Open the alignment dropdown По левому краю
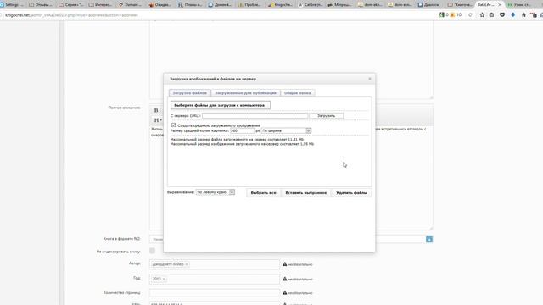 [215, 192]
